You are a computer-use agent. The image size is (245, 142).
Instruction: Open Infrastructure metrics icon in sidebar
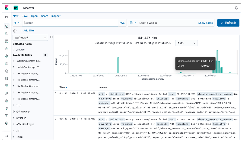pos(7,71)
